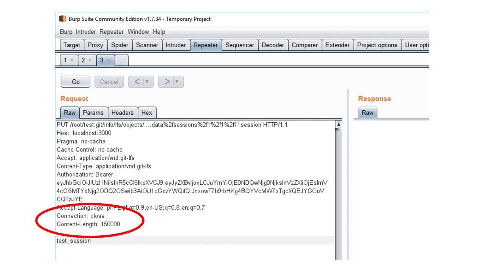Click the 'Cache-Control: no-cache' line

(90, 150)
